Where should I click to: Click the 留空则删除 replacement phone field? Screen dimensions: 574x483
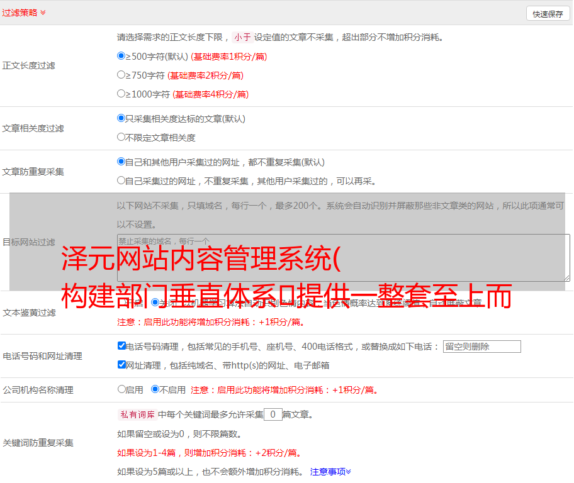[x=481, y=347]
